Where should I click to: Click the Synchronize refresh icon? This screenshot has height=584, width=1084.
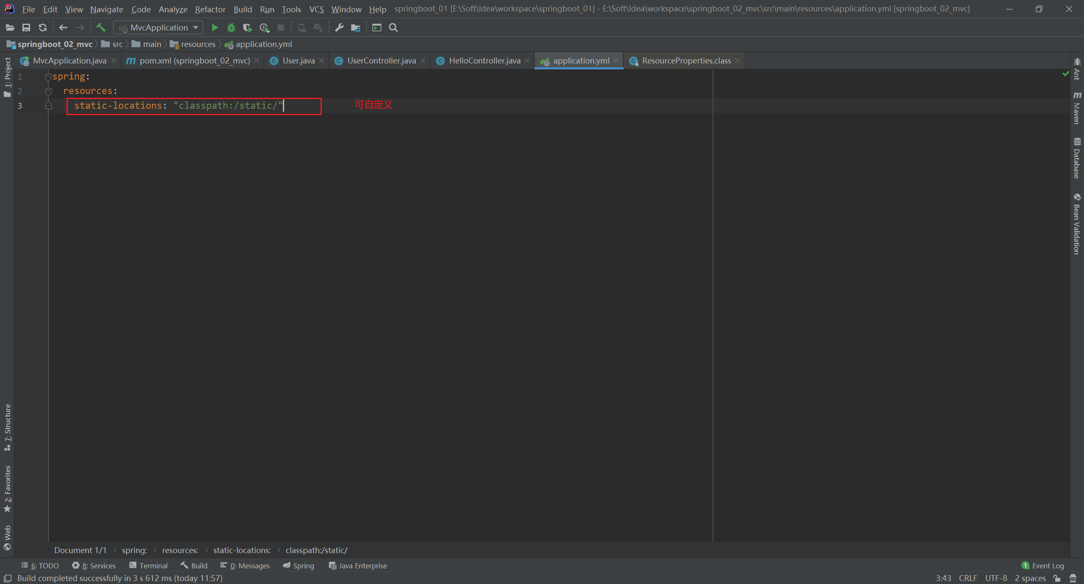(x=43, y=28)
